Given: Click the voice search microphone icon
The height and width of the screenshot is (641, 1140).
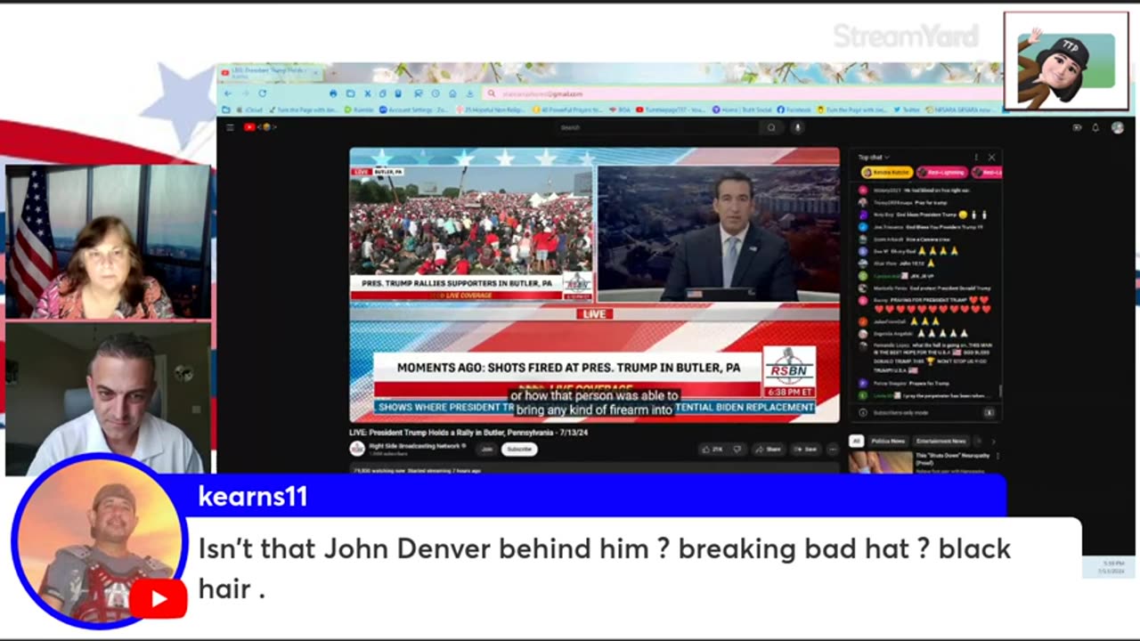Looking at the screenshot, I should tap(798, 127).
